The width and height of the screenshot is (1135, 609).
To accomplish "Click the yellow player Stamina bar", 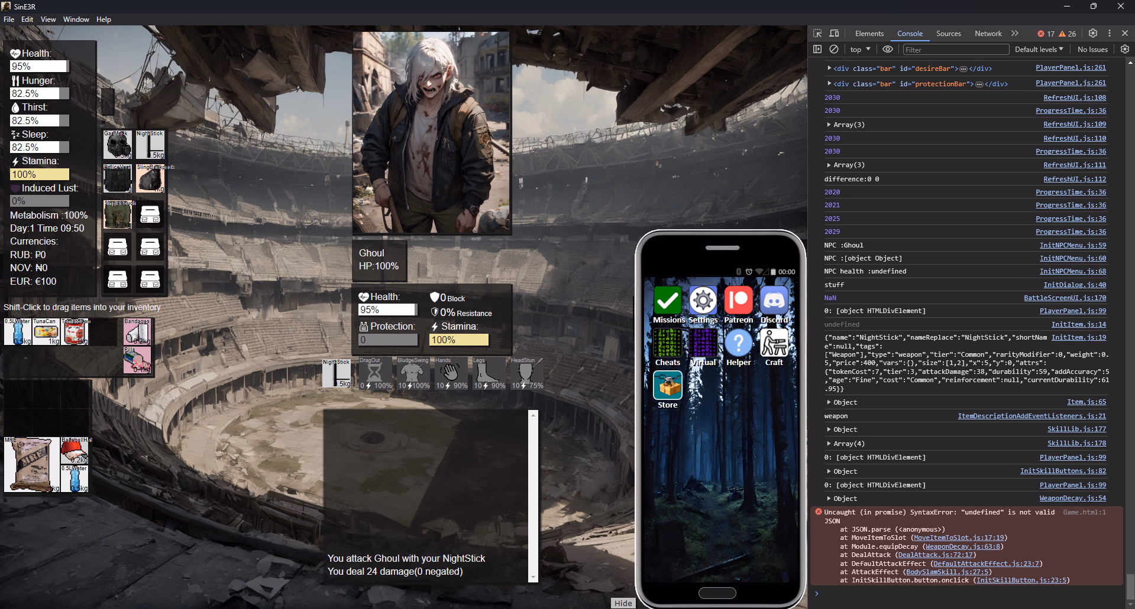I will (x=40, y=174).
